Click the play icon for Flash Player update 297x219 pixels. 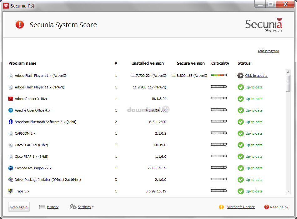240,76
